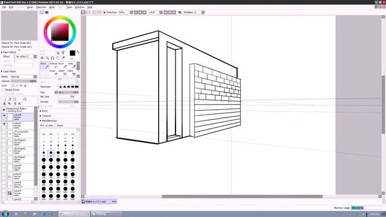386x217 pixels.
Task: Switch to color wheel panel icon
Action: coord(42,12)
